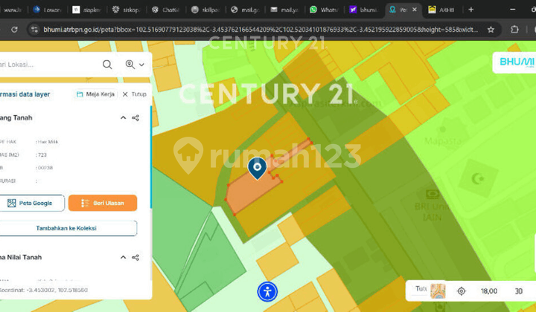The height and width of the screenshot is (312, 536).
Task: Click the Hak Milik value text
Action: (48, 141)
